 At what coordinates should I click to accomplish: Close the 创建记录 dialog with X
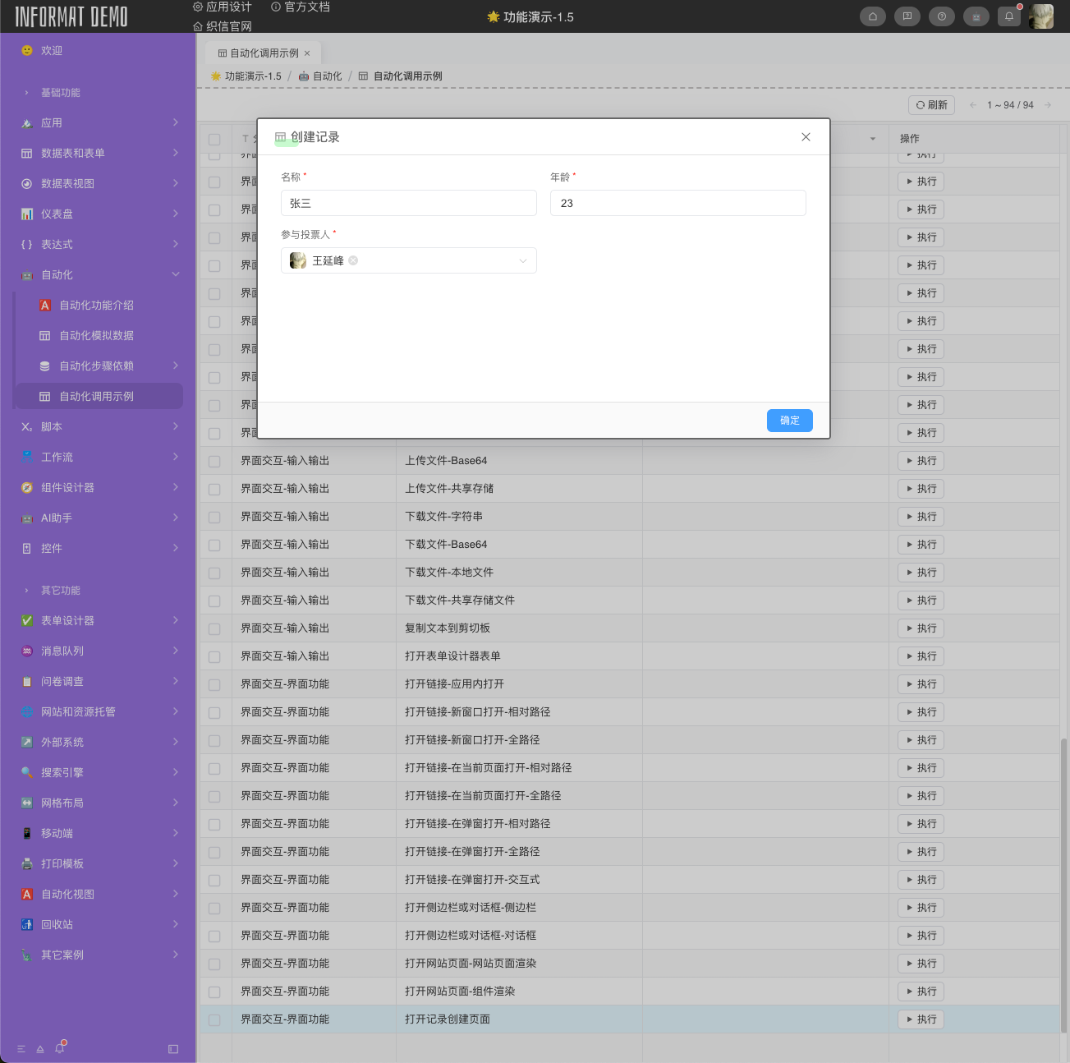point(806,137)
